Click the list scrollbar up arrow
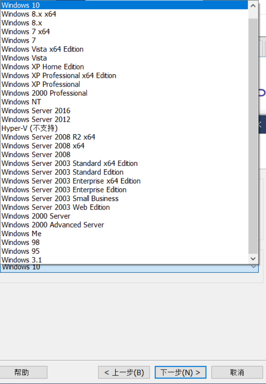 click(x=253, y=5)
